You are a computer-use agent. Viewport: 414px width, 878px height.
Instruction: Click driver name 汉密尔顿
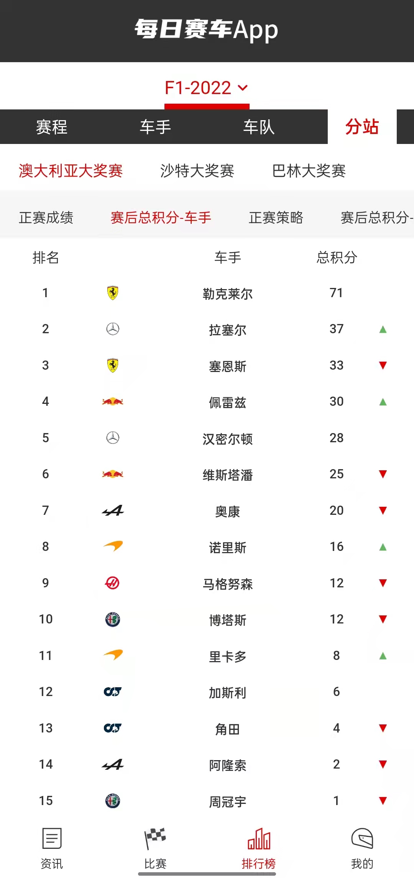(x=228, y=439)
